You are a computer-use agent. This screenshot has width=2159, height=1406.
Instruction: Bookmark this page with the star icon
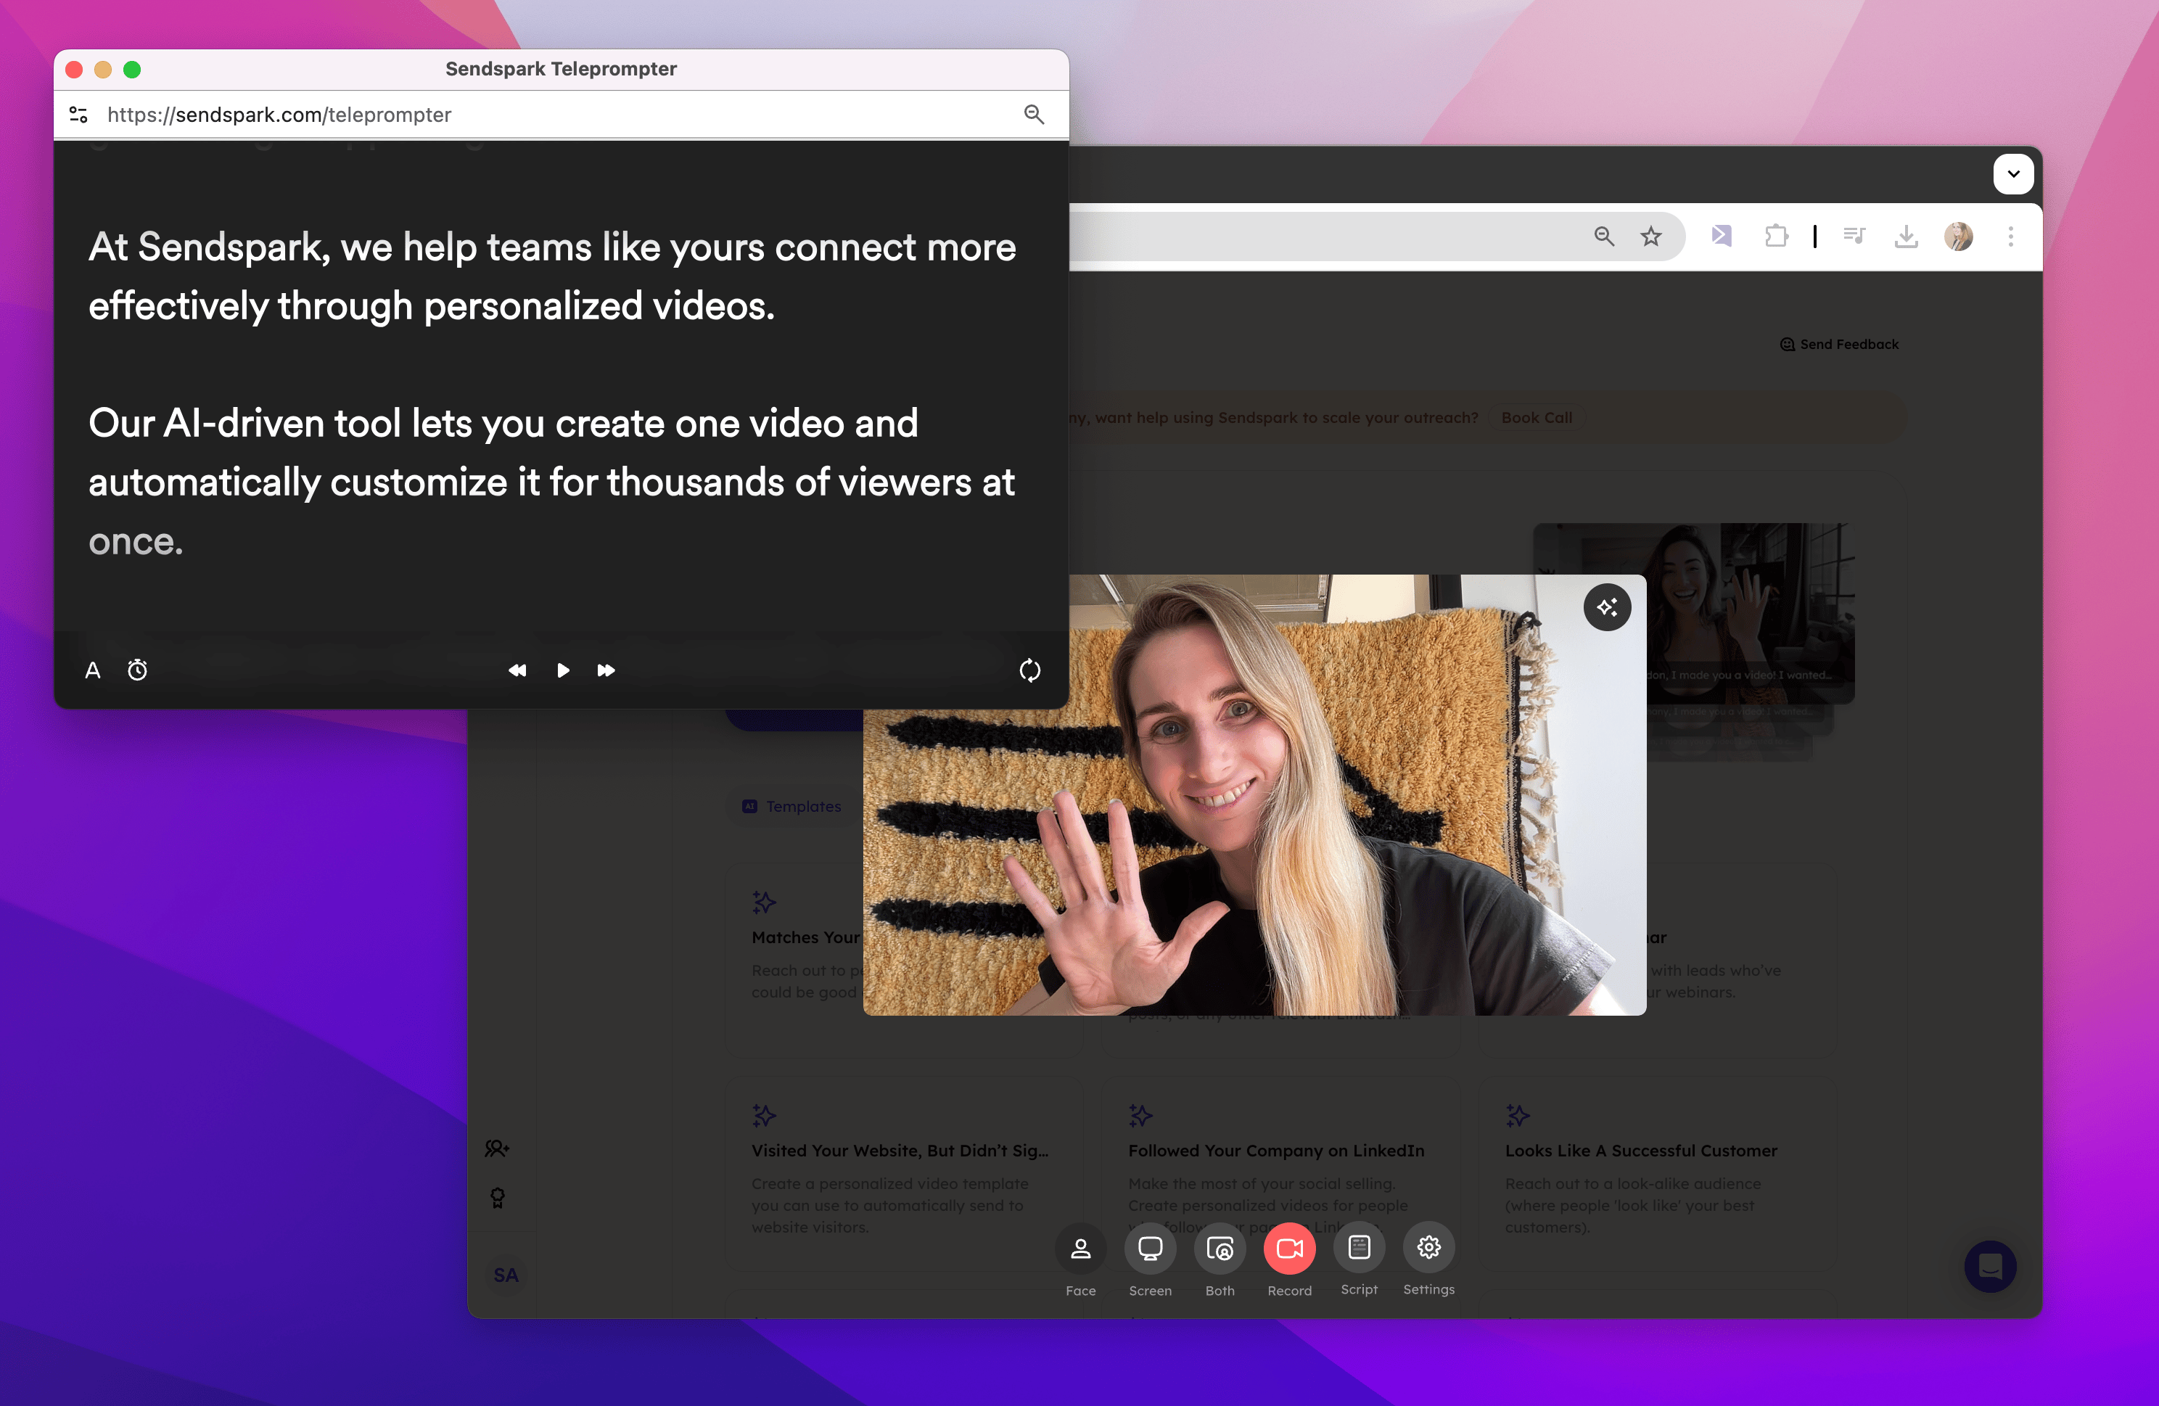[x=1651, y=237]
